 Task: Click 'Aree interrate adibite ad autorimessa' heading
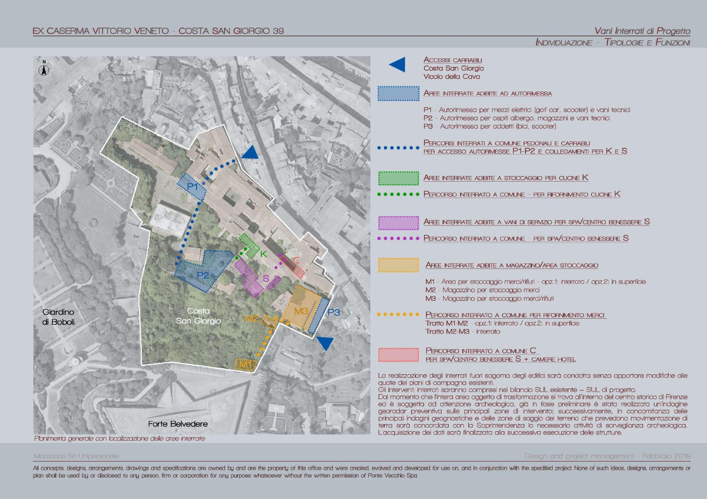coord(487,93)
